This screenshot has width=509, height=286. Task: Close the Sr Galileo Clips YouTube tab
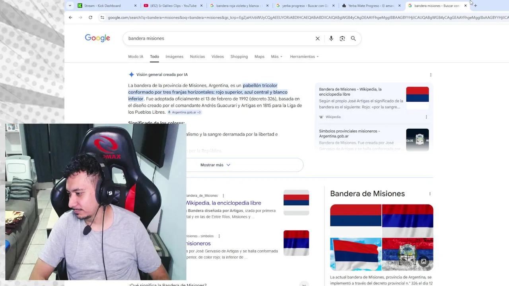202,6
